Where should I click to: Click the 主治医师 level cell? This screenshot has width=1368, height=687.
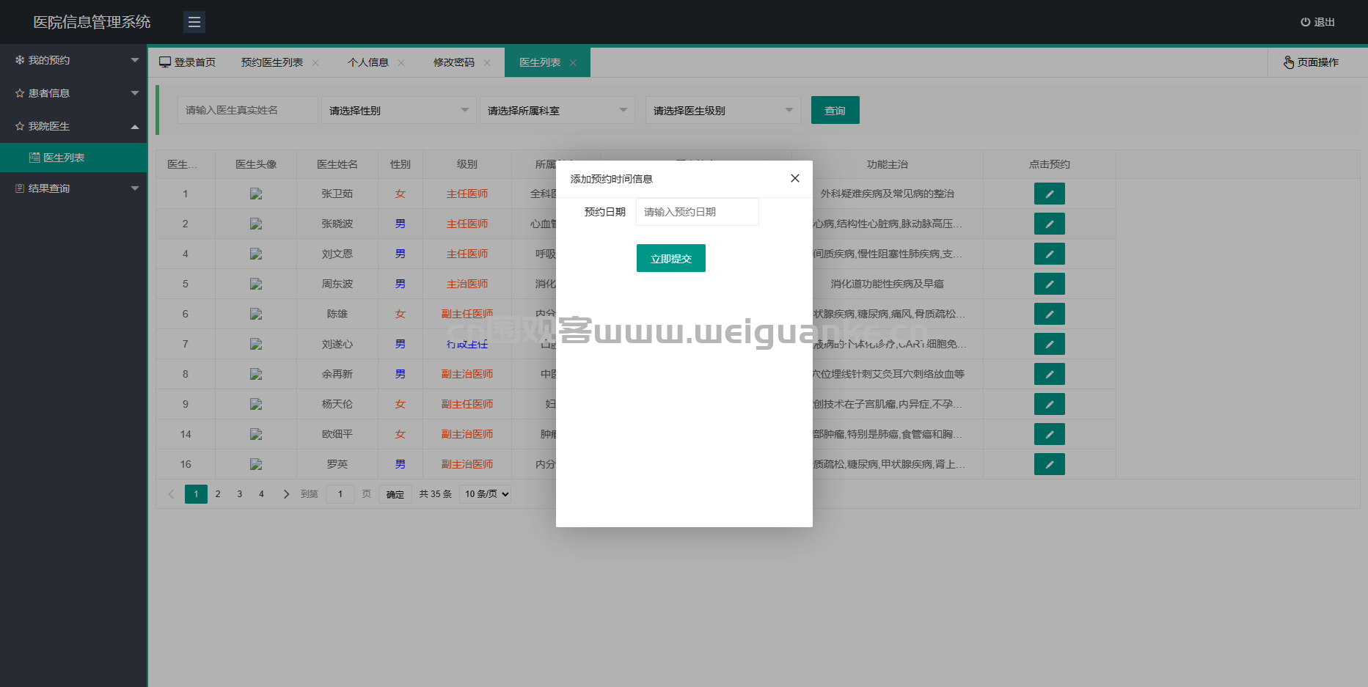click(467, 284)
